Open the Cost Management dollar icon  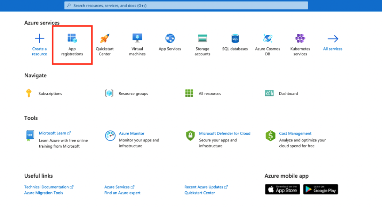pyautogui.click(x=270, y=136)
